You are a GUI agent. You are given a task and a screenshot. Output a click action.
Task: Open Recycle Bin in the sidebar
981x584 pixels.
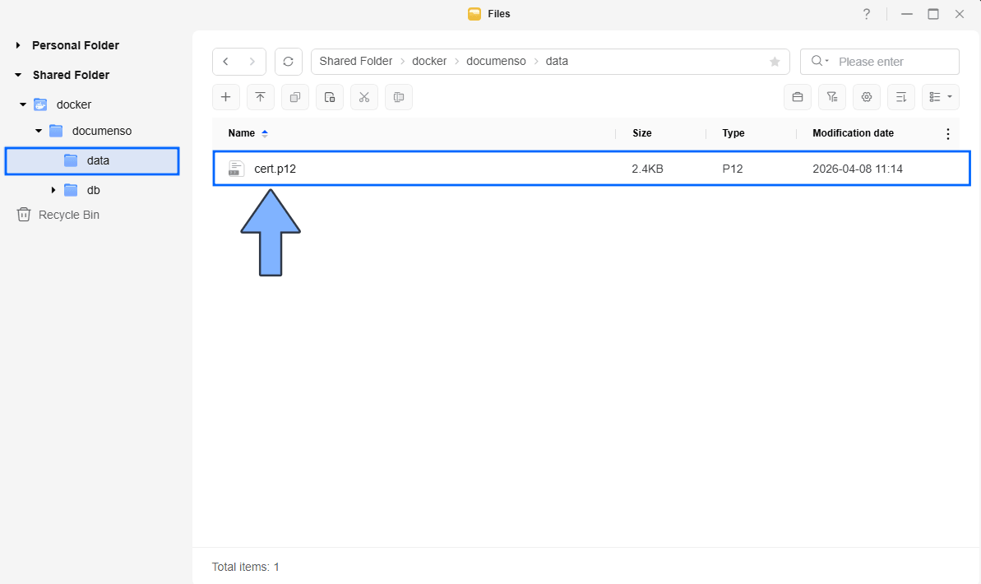pyautogui.click(x=68, y=215)
